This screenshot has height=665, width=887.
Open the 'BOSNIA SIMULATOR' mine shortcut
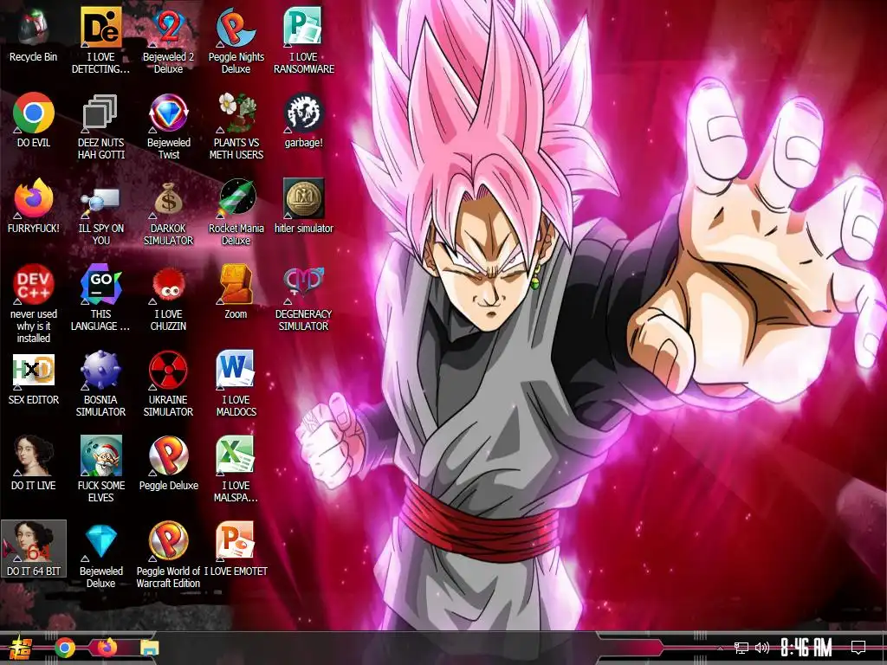[x=100, y=384]
